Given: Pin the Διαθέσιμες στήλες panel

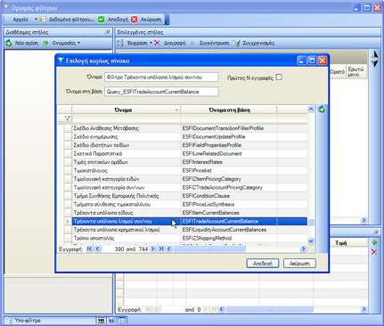Looking at the screenshot, I should (107, 32).
